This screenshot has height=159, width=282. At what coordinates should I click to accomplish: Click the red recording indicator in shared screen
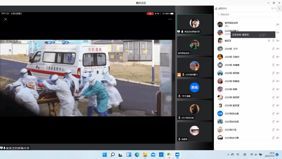click(150, 14)
